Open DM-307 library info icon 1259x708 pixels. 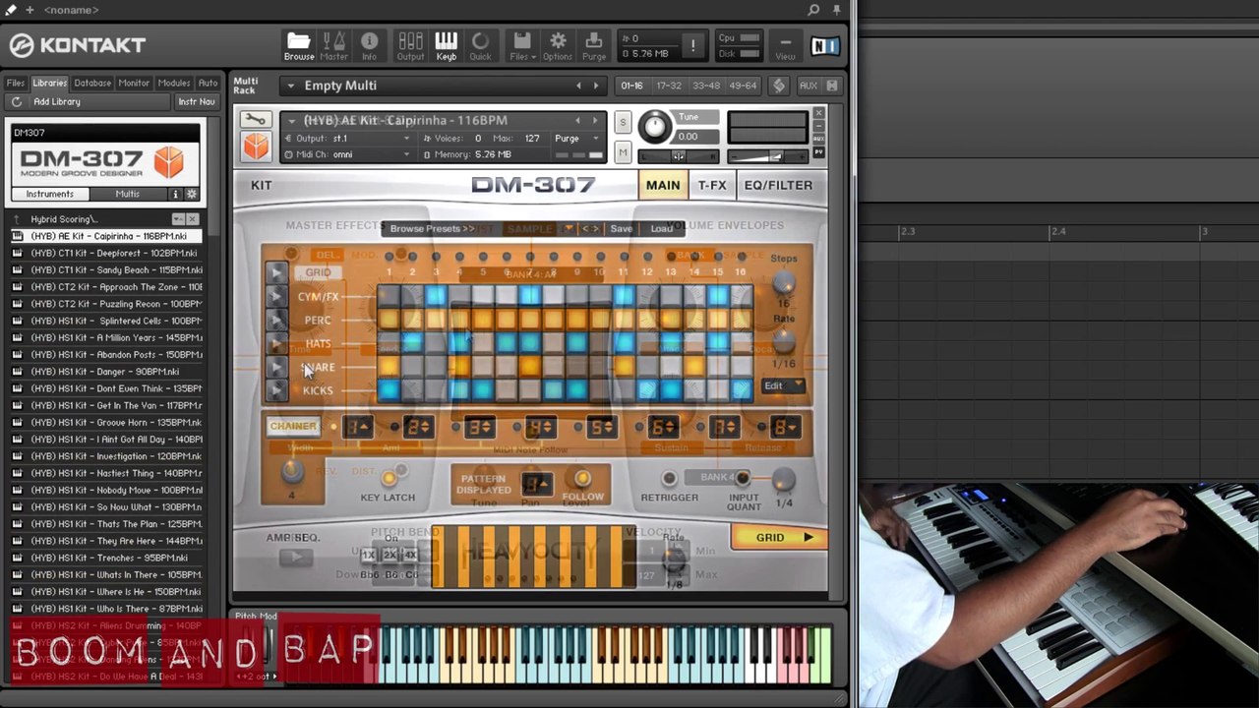click(x=176, y=194)
